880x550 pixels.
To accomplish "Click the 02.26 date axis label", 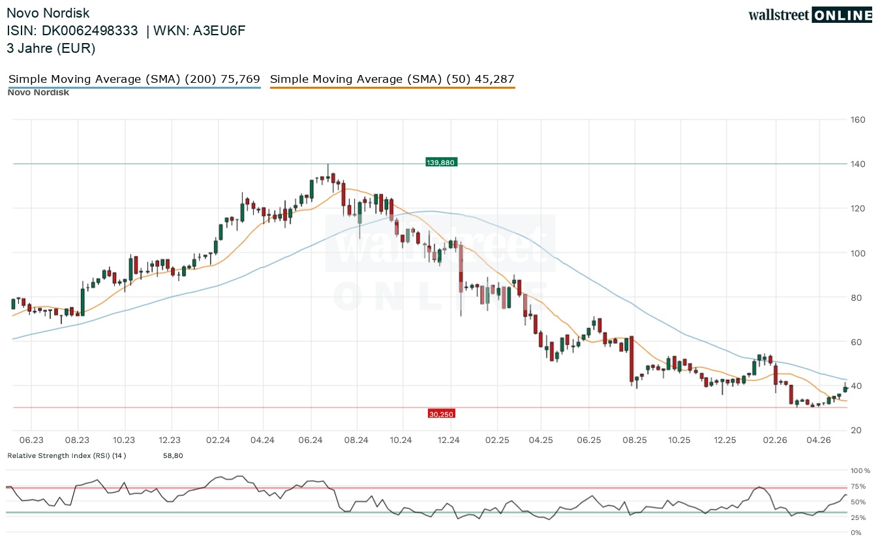I will coord(775,440).
